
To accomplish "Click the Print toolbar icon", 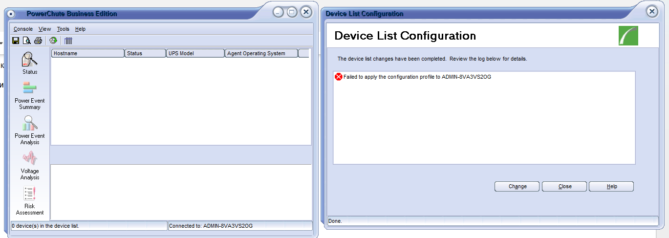I will (38, 41).
